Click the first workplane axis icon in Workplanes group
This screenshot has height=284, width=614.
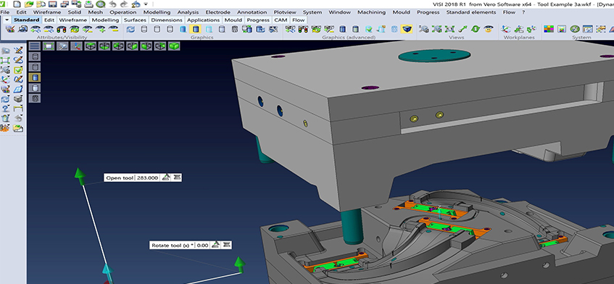tap(506, 29)
